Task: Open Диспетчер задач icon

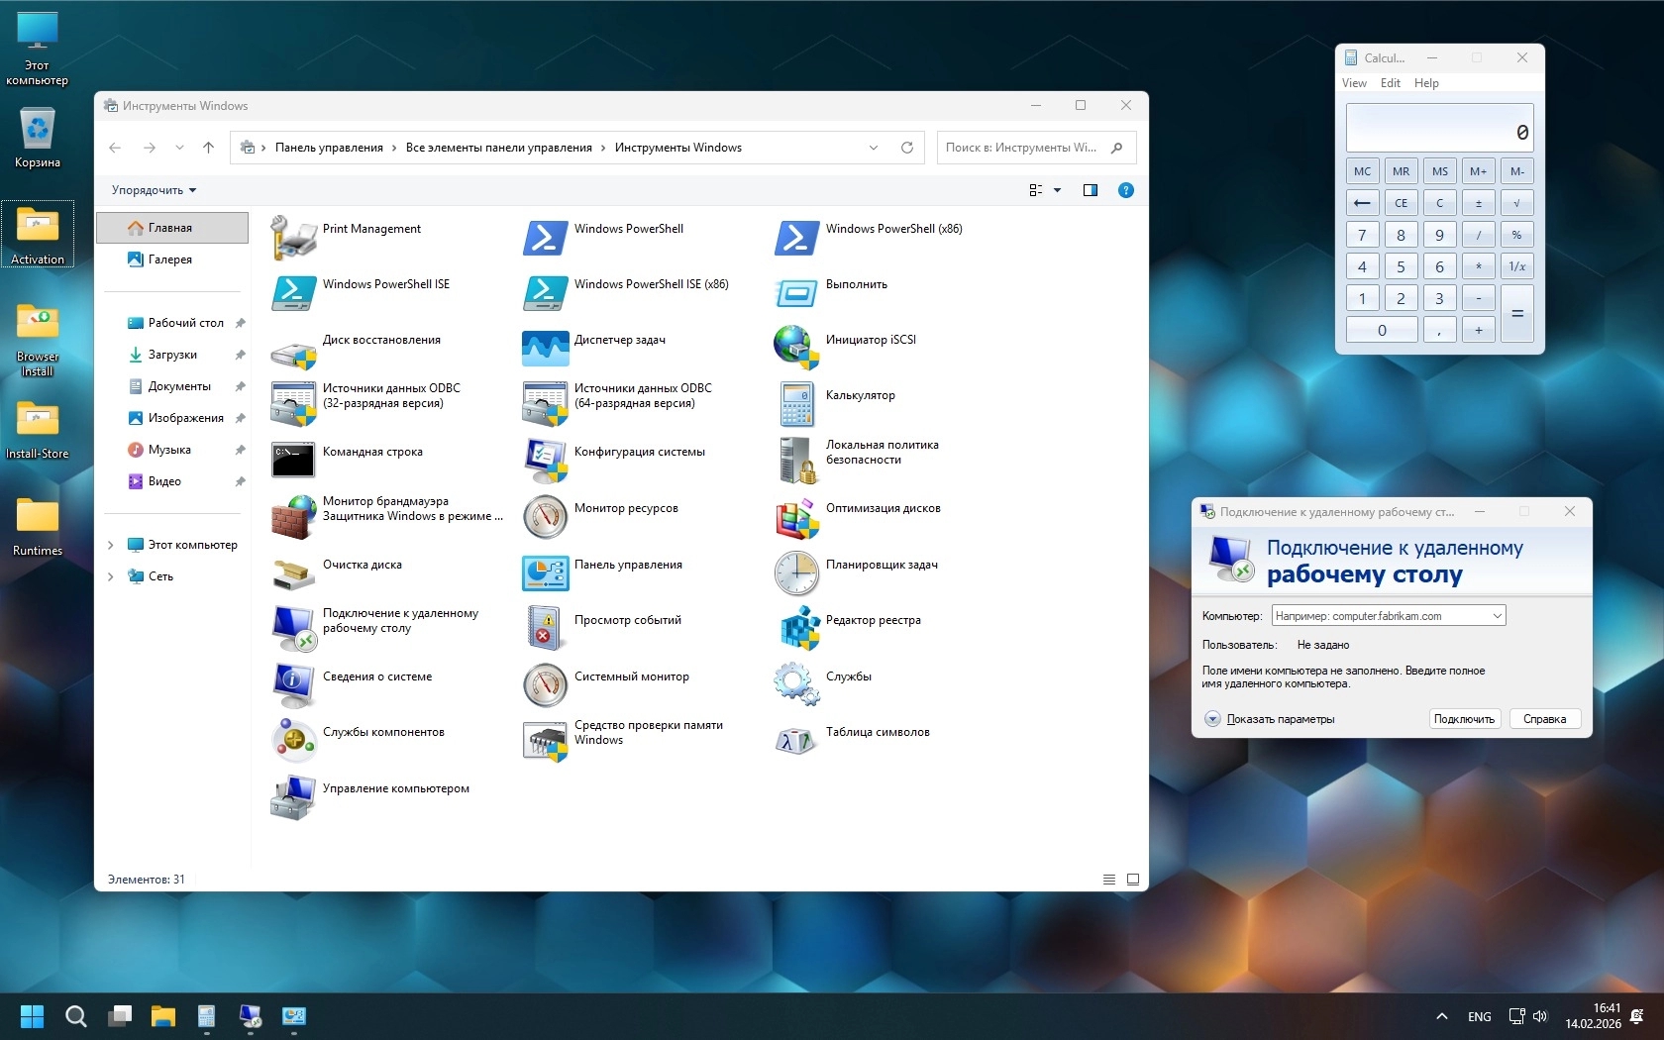Action: click(545, 348)
